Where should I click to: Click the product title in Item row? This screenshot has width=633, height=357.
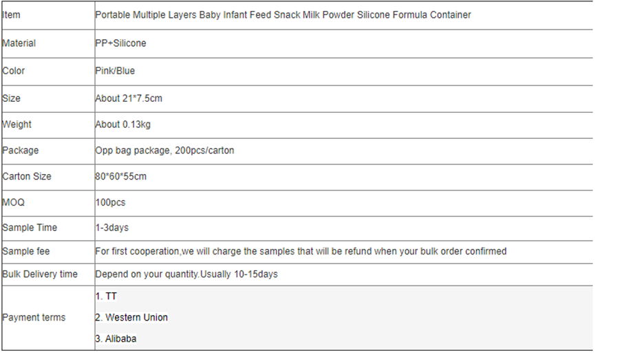283,15
